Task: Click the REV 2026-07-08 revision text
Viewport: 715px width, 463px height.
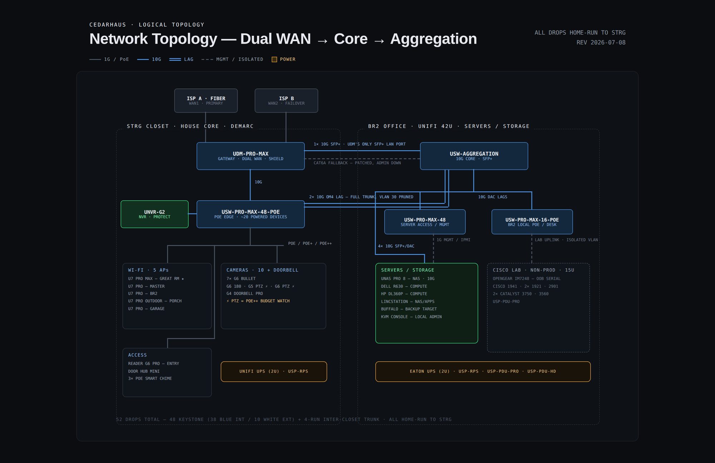Action: (x=601, y=43)
